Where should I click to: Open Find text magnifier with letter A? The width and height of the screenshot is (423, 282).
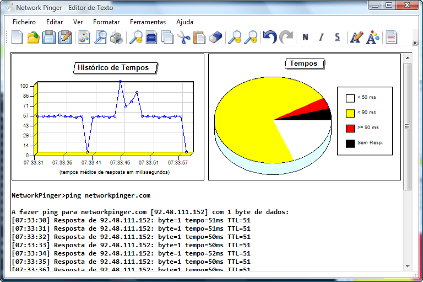135,38
